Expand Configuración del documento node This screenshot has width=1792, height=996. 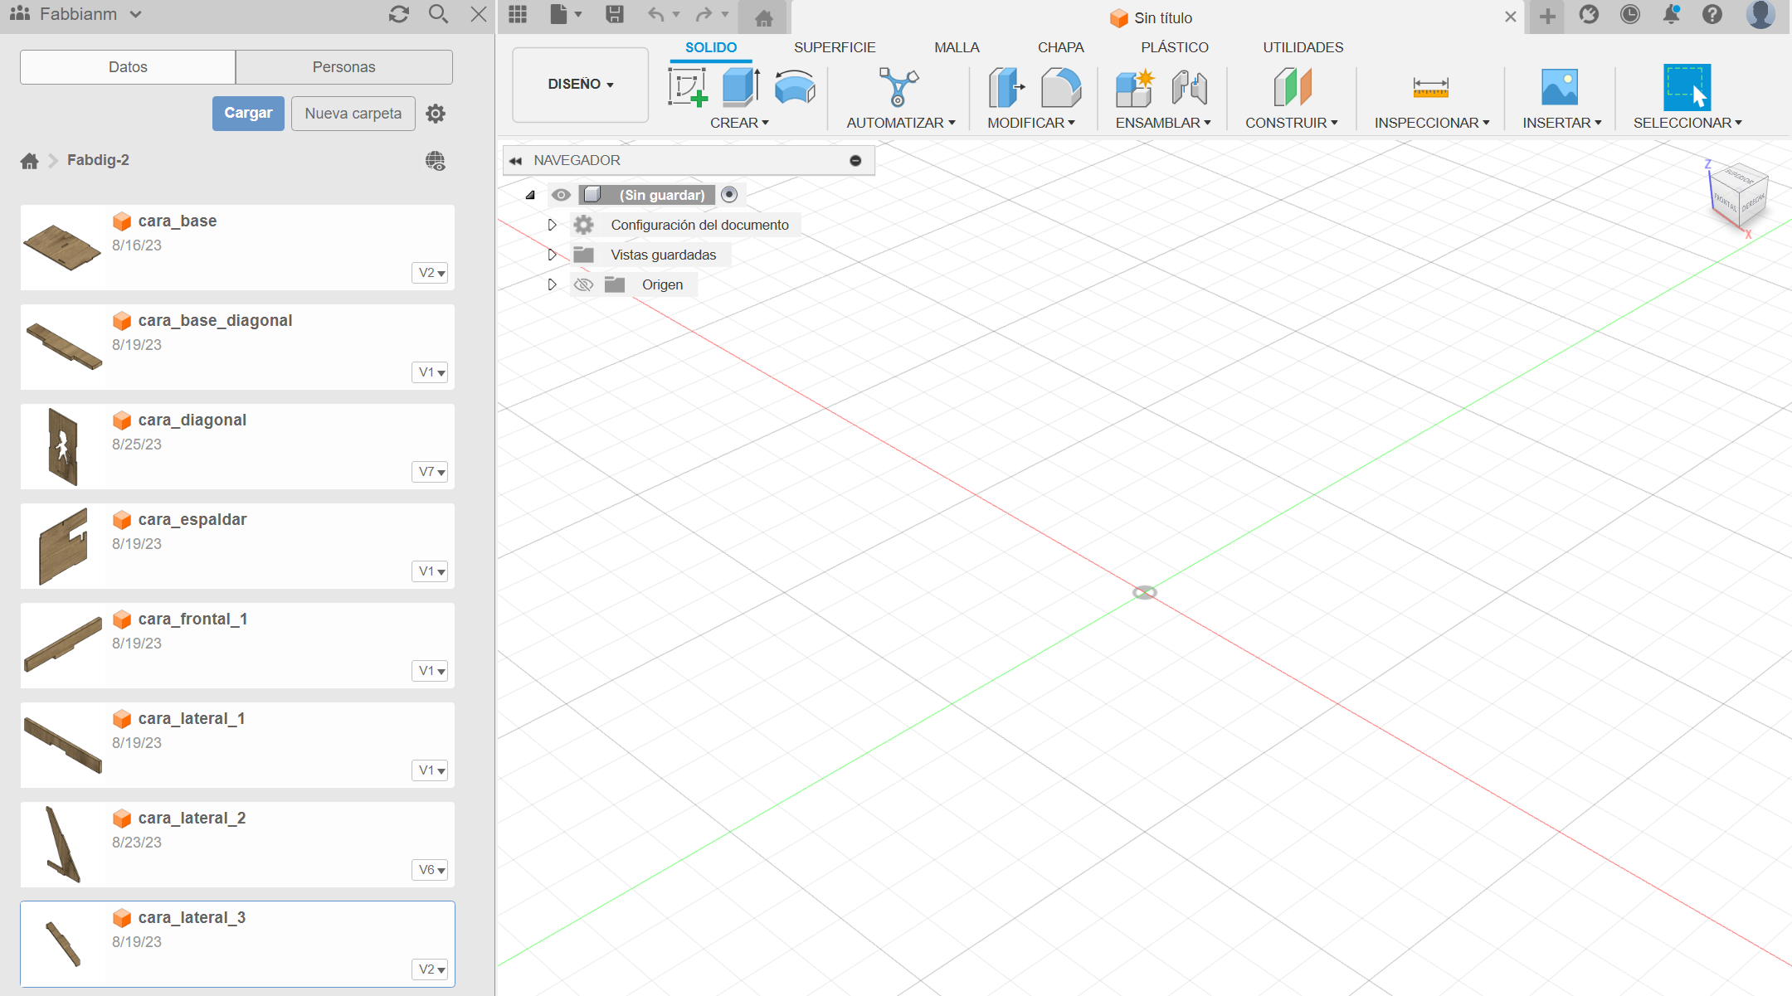point(552,225)
